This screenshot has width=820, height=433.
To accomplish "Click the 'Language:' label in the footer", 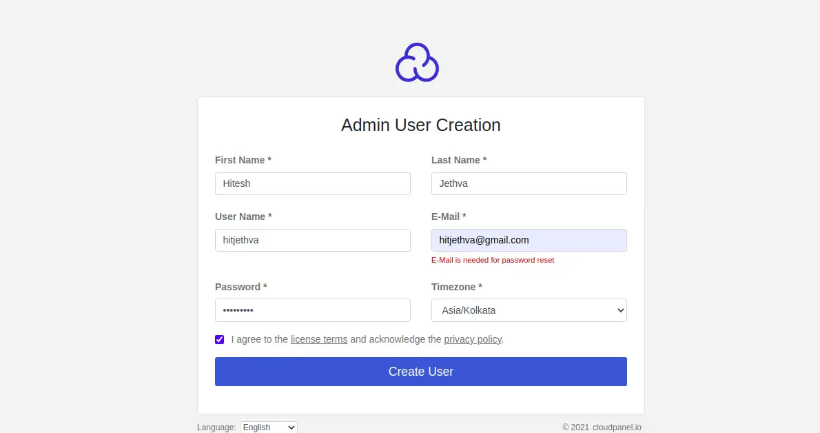I will point(216,427).
